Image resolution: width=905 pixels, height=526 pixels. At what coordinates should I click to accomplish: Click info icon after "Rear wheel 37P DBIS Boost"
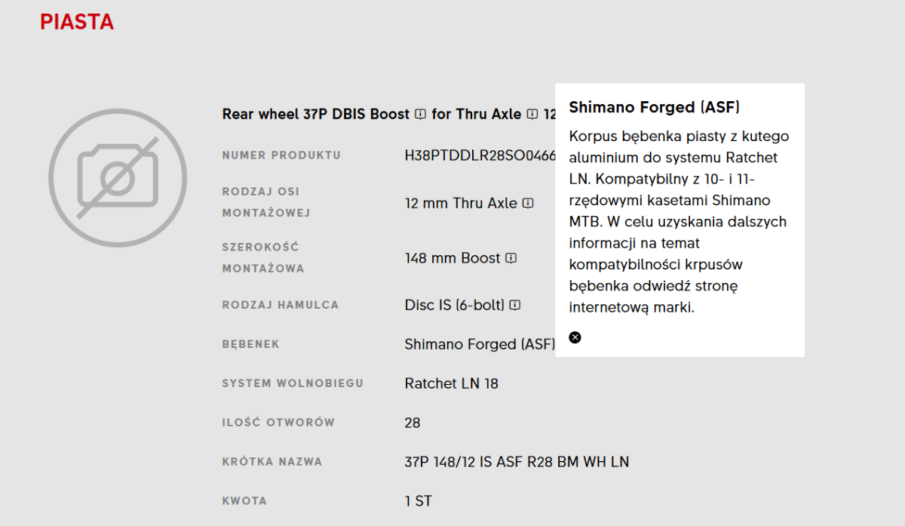(421, 115)
